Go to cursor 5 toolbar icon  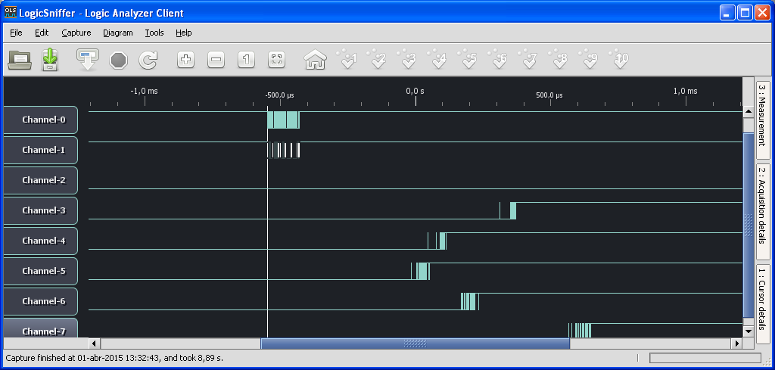click(467, 59)
